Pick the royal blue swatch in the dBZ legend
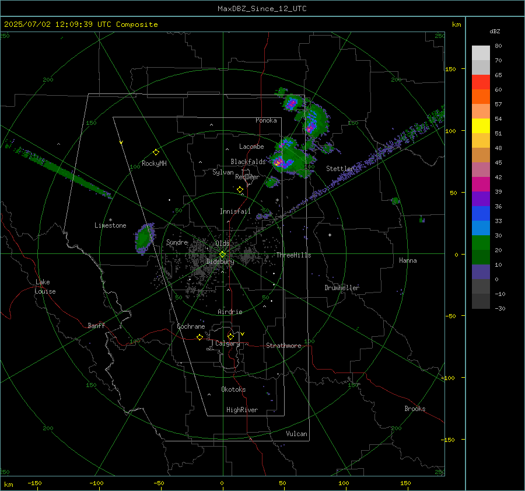 [481, 214]
